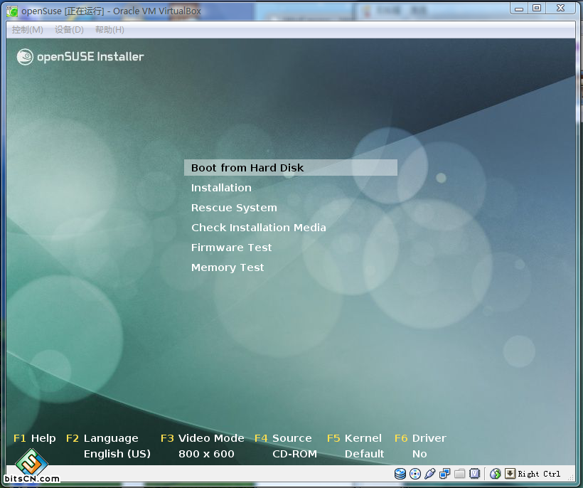
Task: Open the 设备(D) menu
Action: (x=69, y=30)
